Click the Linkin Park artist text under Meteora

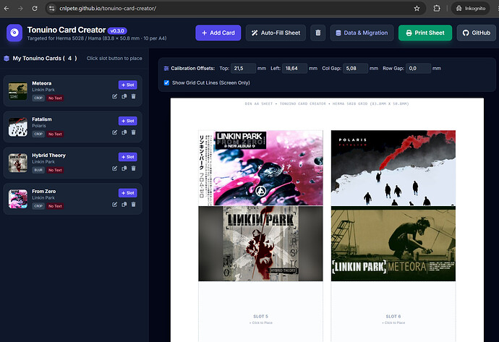(43, 90)
